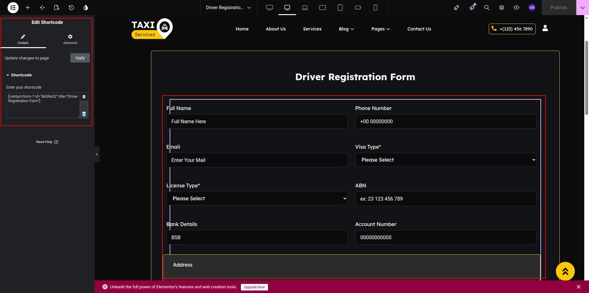
Task: Switch to tablet portrait view
Action: click(x=340, y=8)
